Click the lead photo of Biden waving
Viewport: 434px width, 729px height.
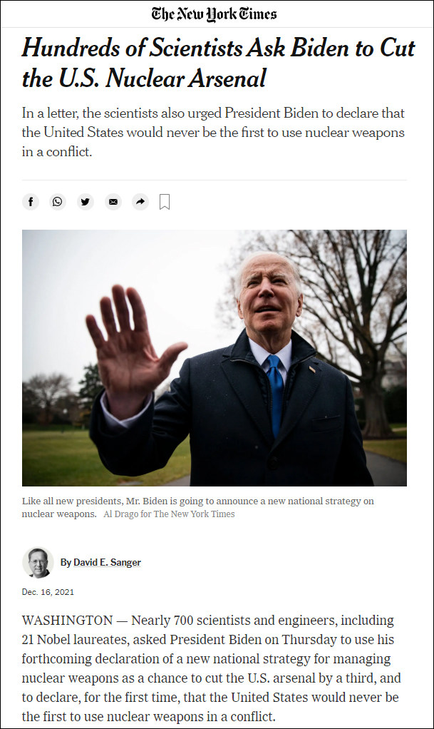pyautogui.click(x=215, y=358)
